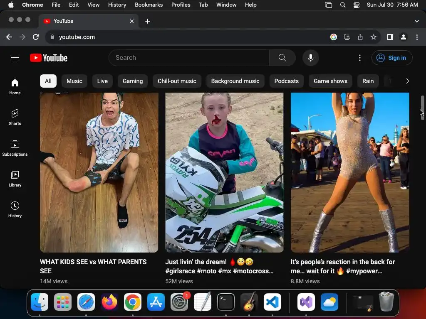
Task: Open Spotlight search in menu bar
Action: tap(343, 5)
